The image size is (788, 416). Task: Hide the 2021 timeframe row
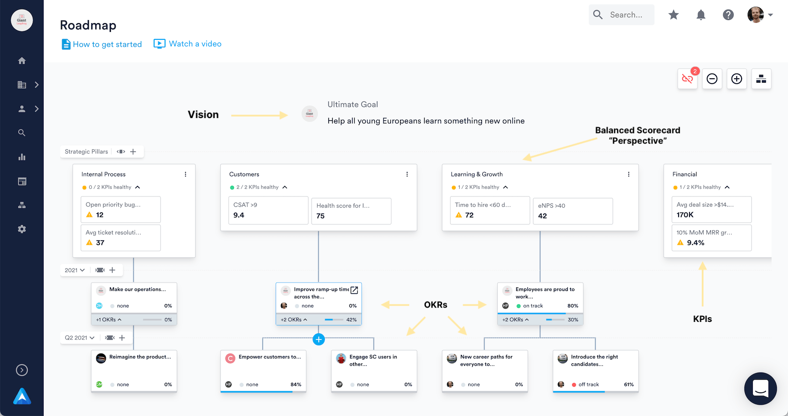100,270
